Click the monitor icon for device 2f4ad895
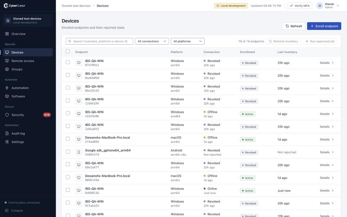Viewport: 347px width, 217px height. 79,139
